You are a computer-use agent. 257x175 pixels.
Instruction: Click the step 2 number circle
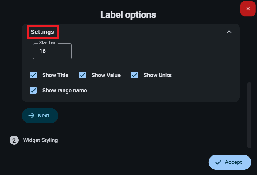[x=14, y=140]
